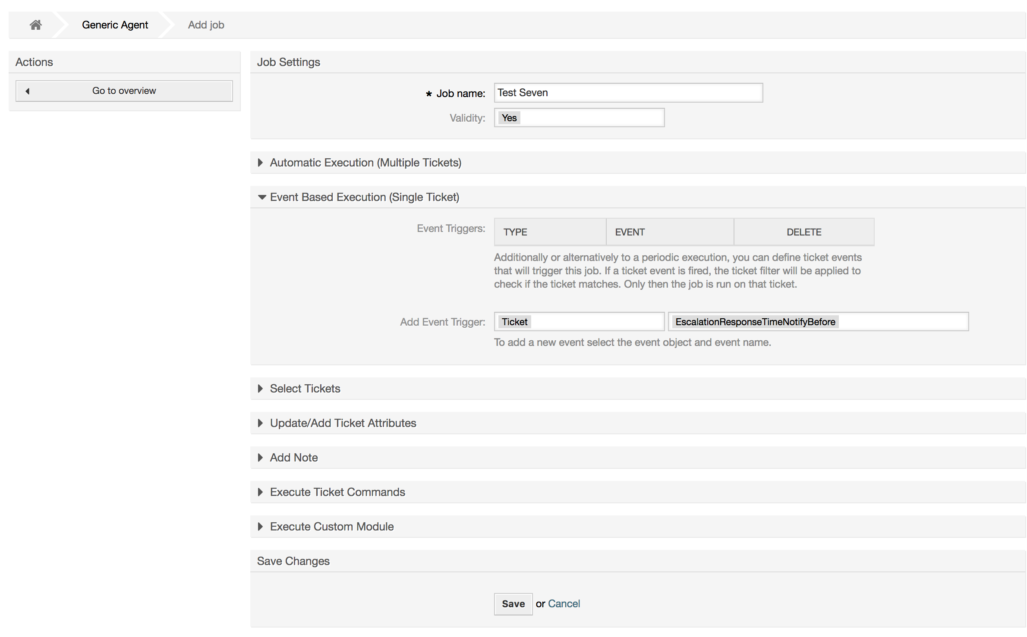Click the Event Based Execution collapse arrow icon
The image size is (1027, 637).
262,197
